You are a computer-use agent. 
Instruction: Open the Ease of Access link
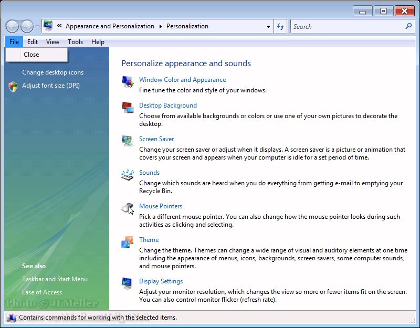click(x=42, y=292)
